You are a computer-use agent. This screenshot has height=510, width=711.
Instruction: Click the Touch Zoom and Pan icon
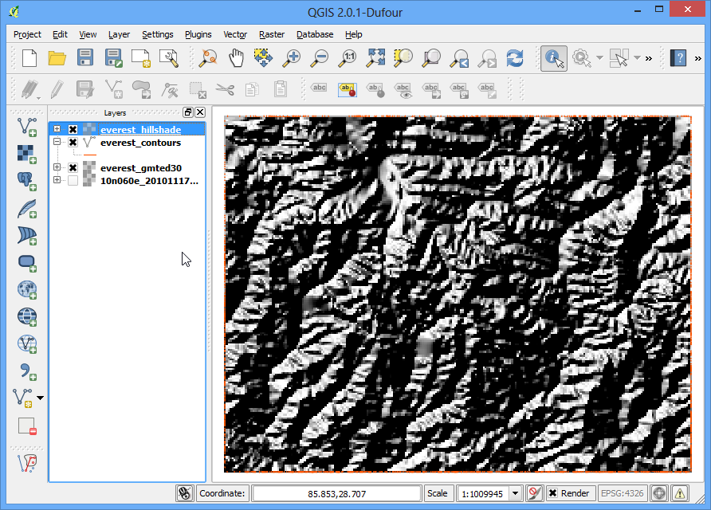click(x=208, y=58)
